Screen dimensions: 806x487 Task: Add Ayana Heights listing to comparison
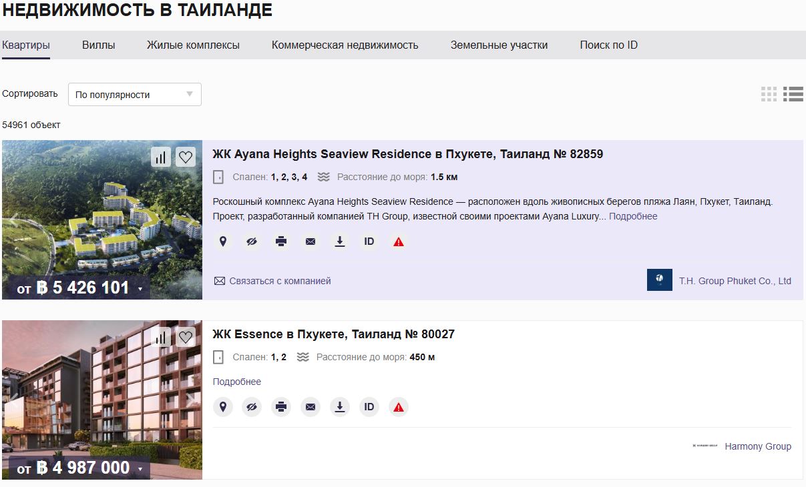(x=161, y=157)
